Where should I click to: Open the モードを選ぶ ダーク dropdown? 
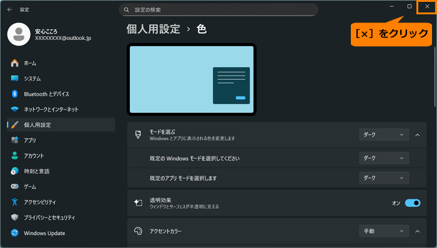click(384, 135)
